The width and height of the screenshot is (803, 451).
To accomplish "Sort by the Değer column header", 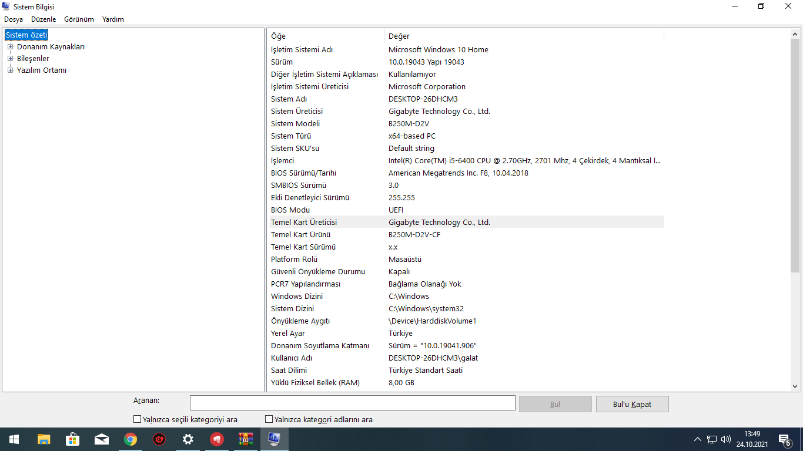I will pos(524,36).
